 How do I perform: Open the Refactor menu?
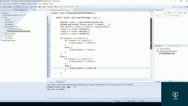[16, 4]
